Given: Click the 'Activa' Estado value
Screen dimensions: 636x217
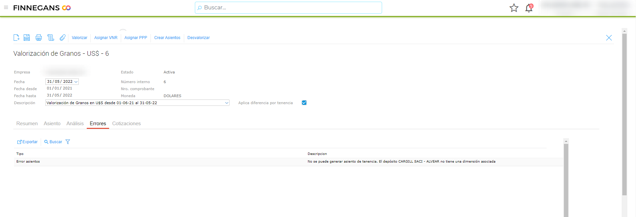Looking at the screenshot, I should coord(169,72).
